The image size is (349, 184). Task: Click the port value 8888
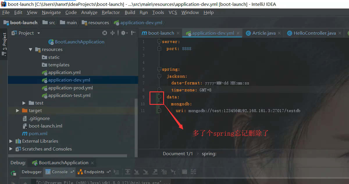(187, 49)
